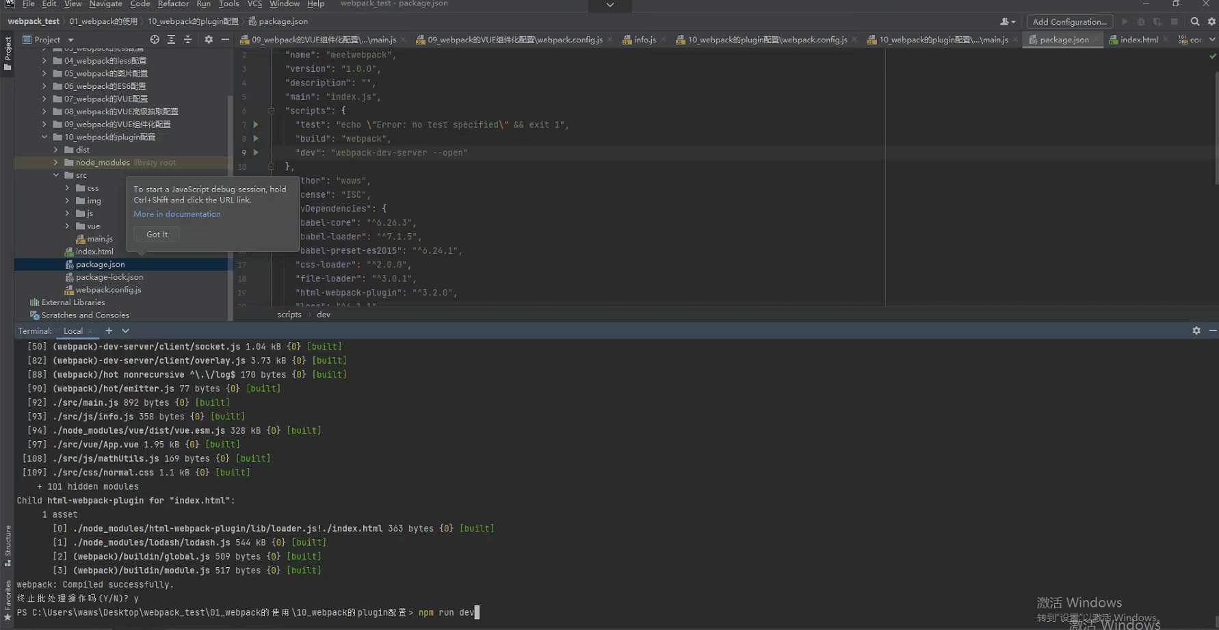
Task: Open IDE settings gear in the toolbar
Action: (x=1211, y=22)
